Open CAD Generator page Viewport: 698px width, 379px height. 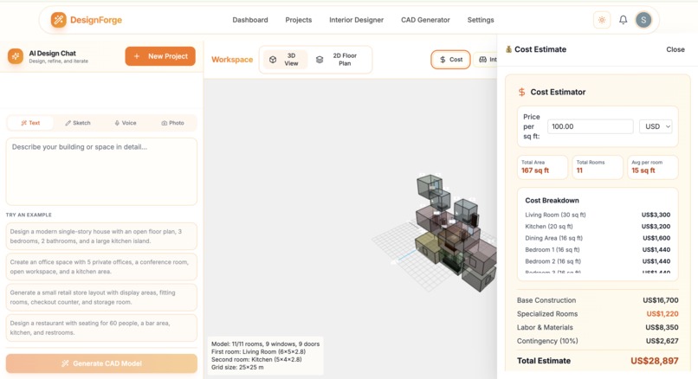pyautogui.click(x=425, y=20)
